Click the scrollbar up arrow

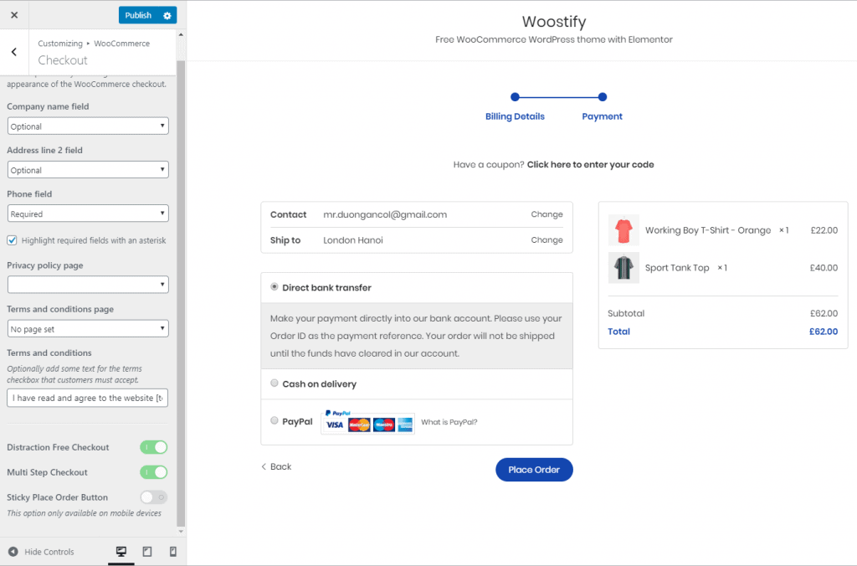[181, 34]
